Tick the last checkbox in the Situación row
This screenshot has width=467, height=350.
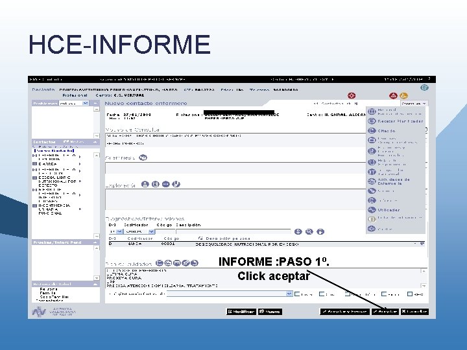tap(410, 294)
